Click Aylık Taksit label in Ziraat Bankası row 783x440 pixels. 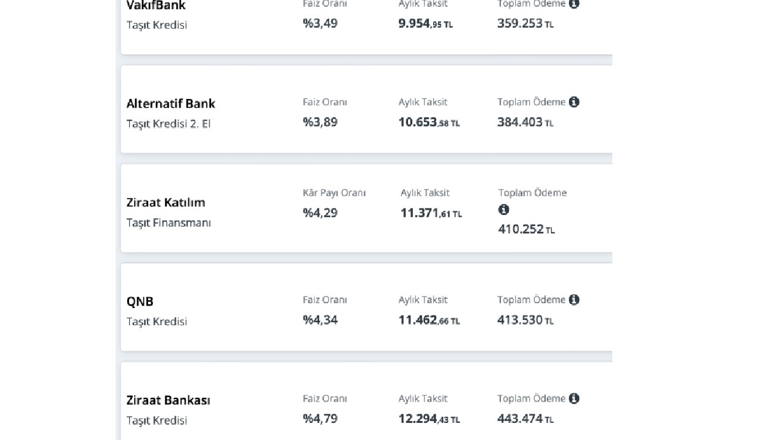tap(423, 398)
